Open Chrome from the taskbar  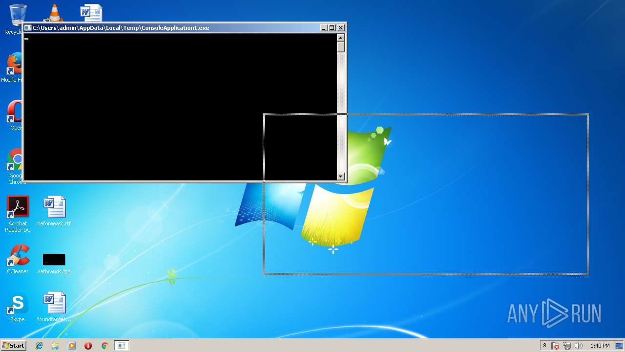(x=104, y=346)
